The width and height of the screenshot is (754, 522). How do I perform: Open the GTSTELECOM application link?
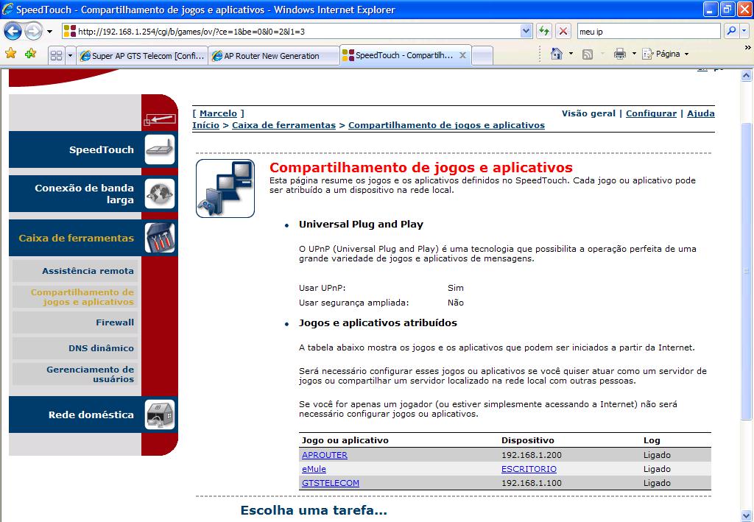[x=331, y=482]
